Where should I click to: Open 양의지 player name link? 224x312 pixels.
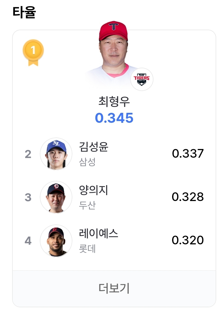point(94,190)
